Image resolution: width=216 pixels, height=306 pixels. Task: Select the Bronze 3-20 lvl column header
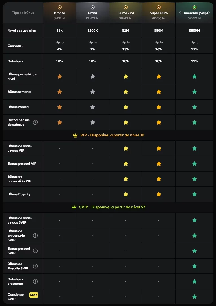[59, 13]
